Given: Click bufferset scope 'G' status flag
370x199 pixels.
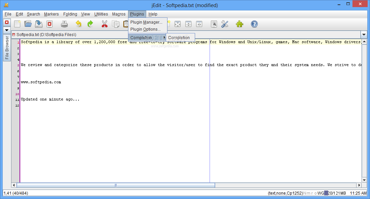Looking at the screenshot, I should pos(322,193).
